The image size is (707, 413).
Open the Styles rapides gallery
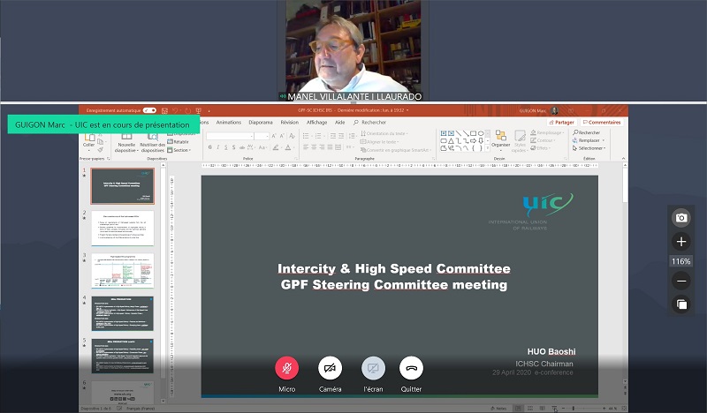coord(520,142)
